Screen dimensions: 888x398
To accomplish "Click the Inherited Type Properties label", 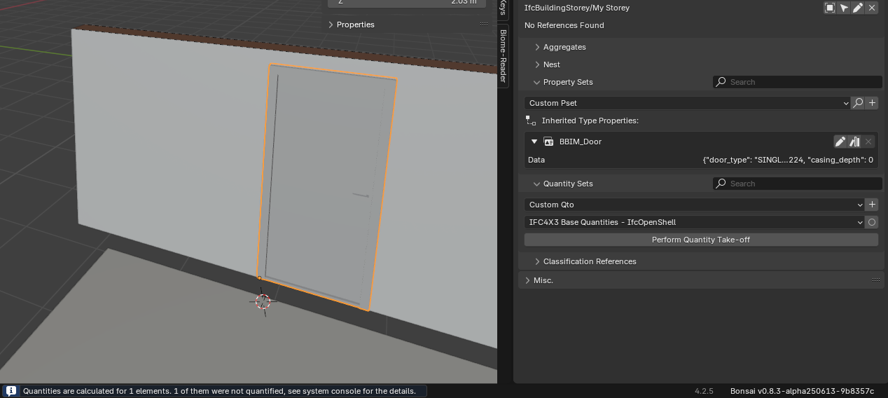I will pyautogui.click(x=590, y=121).
